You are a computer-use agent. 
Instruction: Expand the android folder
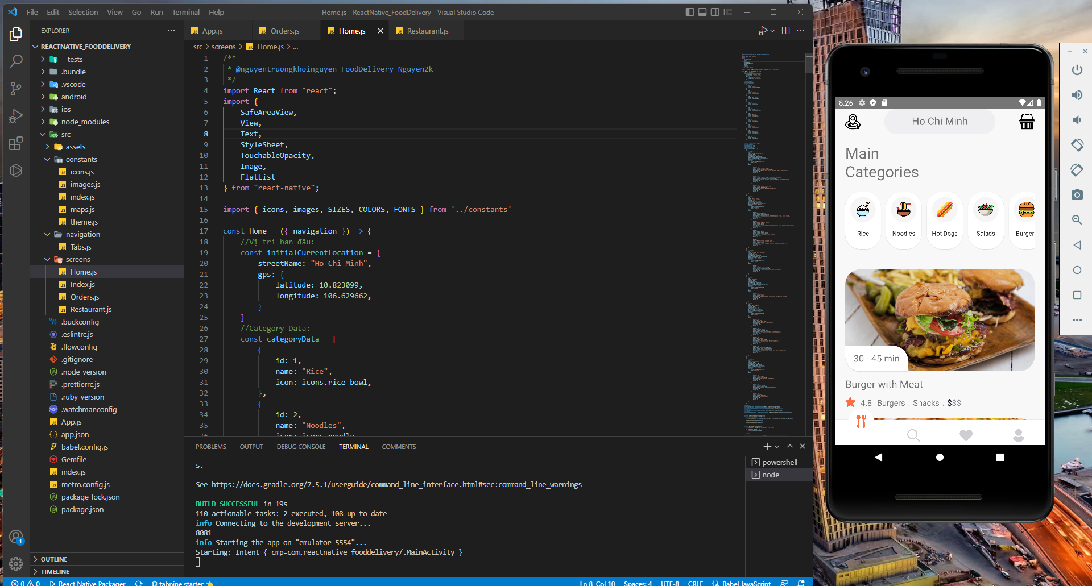coord(74,97)
